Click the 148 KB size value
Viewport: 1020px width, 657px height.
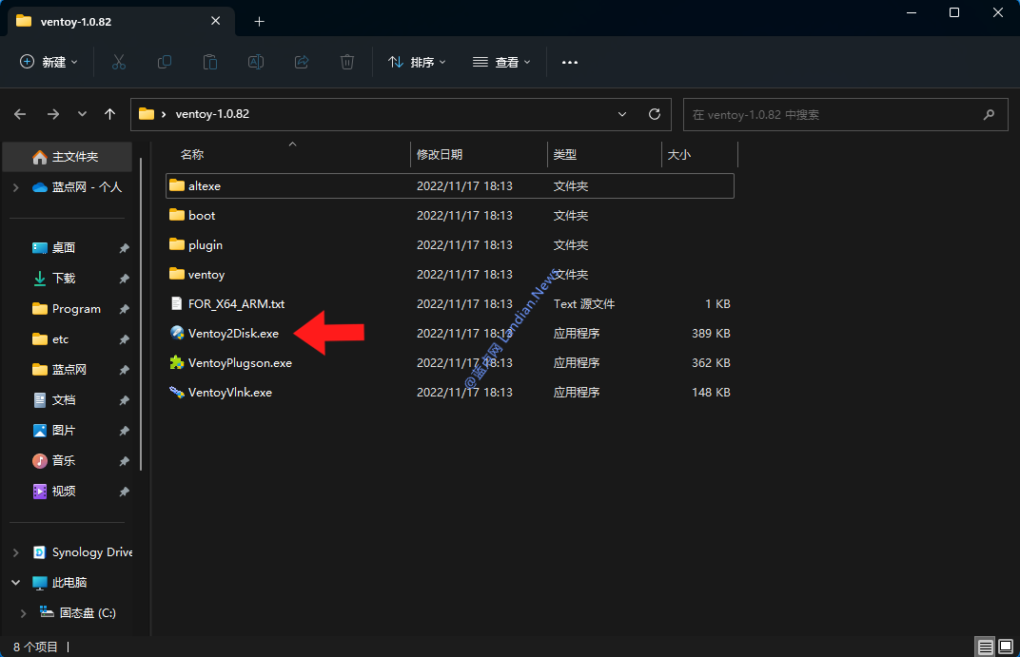[711, 392]
